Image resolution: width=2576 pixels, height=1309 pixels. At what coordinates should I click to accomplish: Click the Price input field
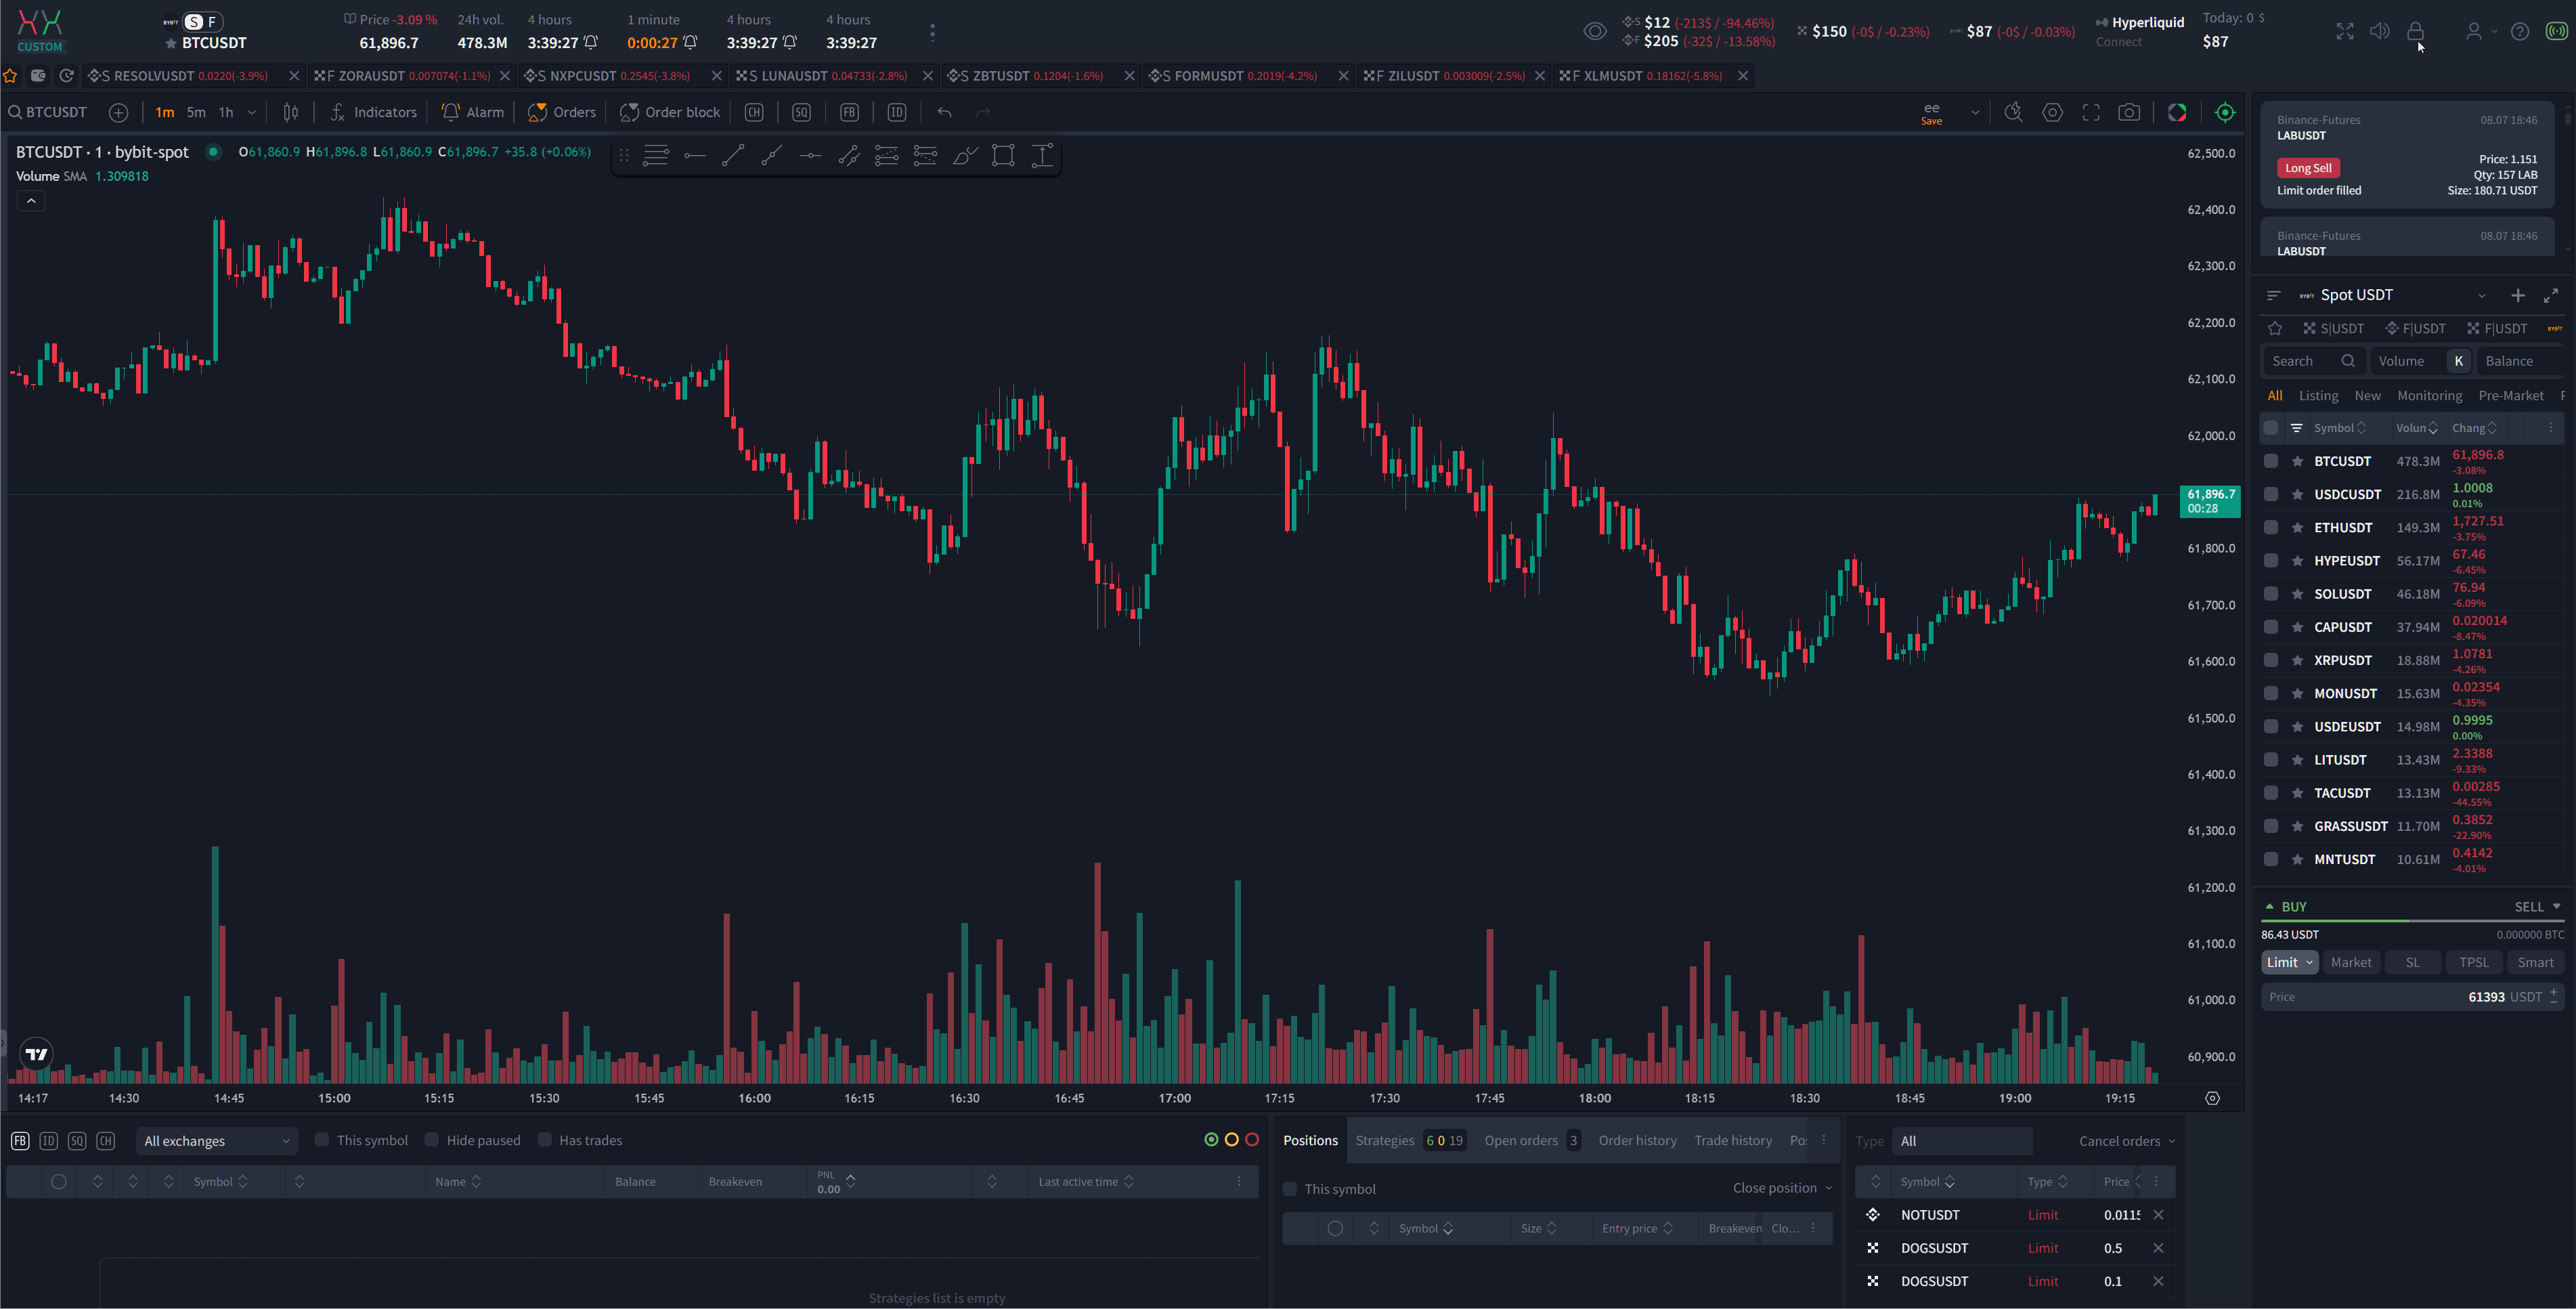[2412, 996]
